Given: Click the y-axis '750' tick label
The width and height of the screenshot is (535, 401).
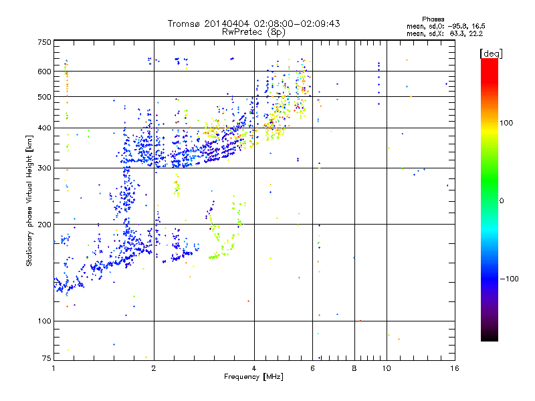Looking at the screenshot, I should [x=44, y=42].
